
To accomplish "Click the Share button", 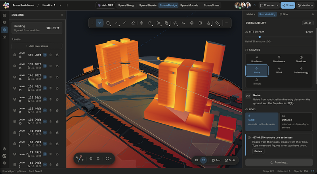I will click(288, 6).
